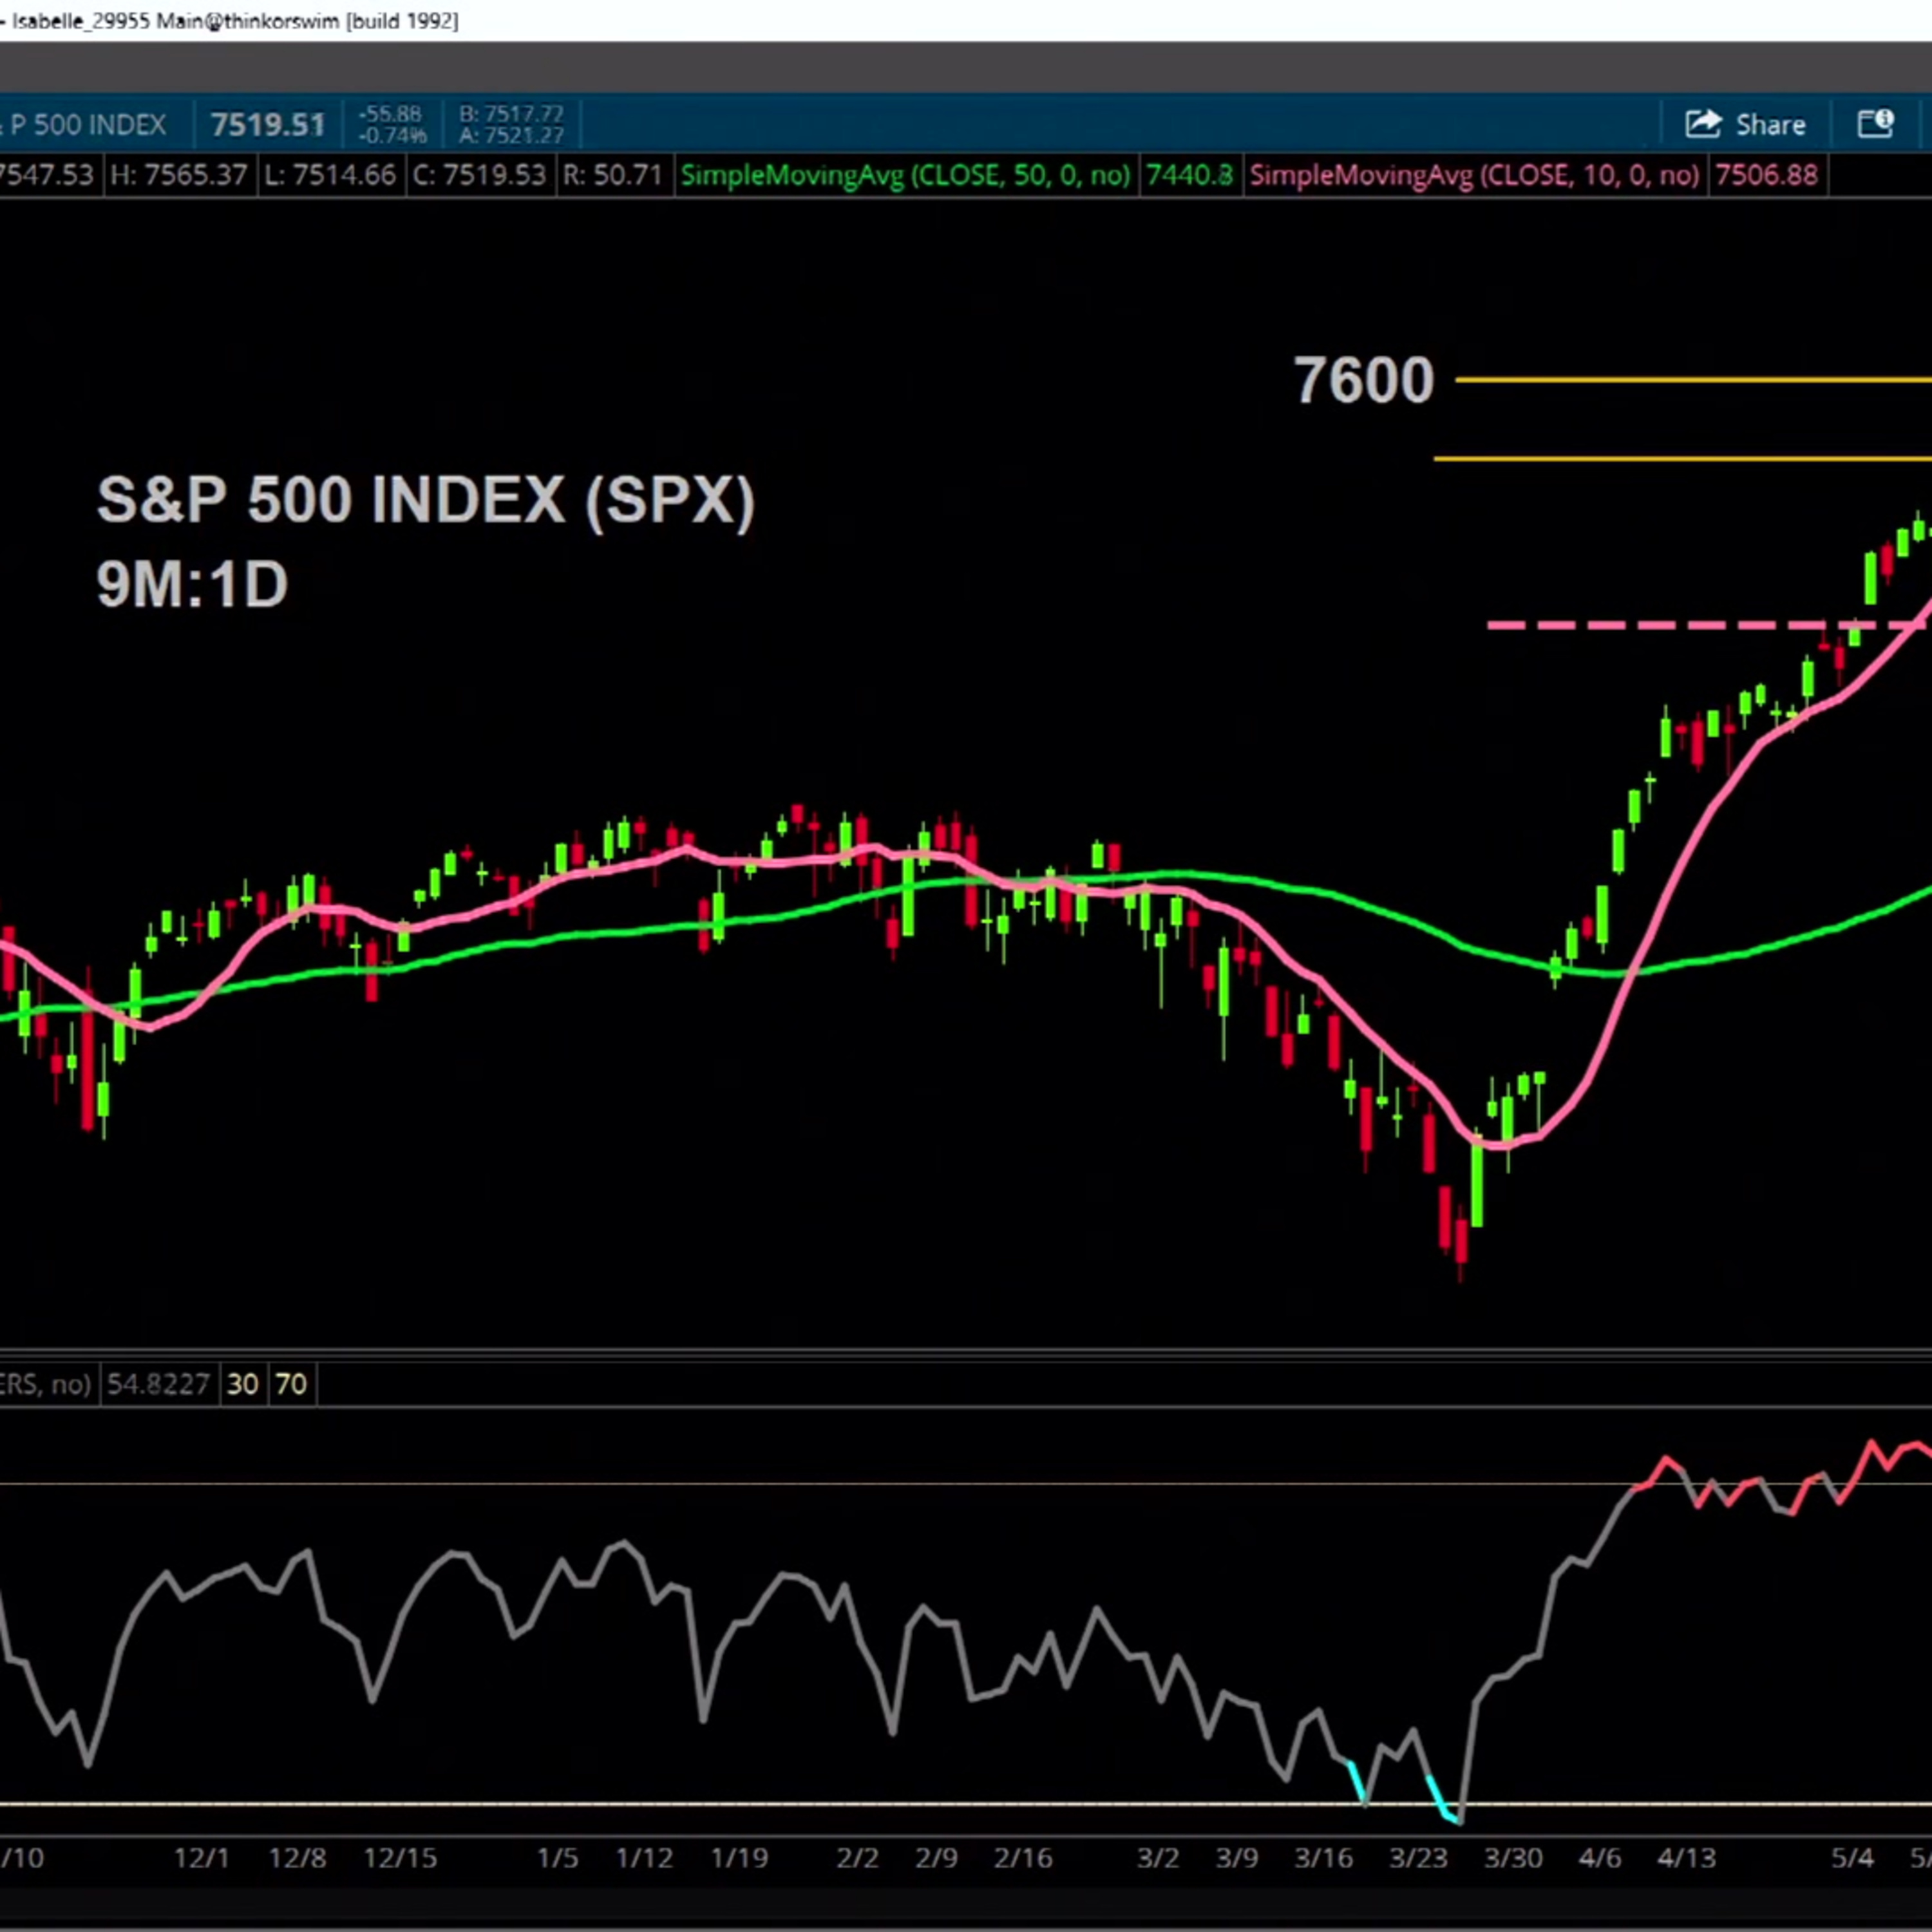
Task: Click the 4/6 date on time axis
Action: coord(1600,1858)
